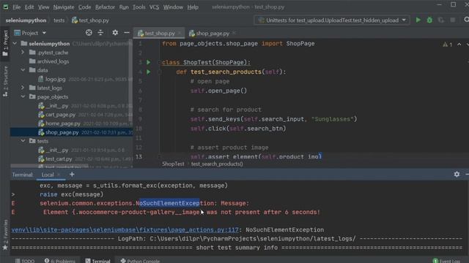Open the Help menu
This screenshot has width=469, height=263.
point(193,7)
